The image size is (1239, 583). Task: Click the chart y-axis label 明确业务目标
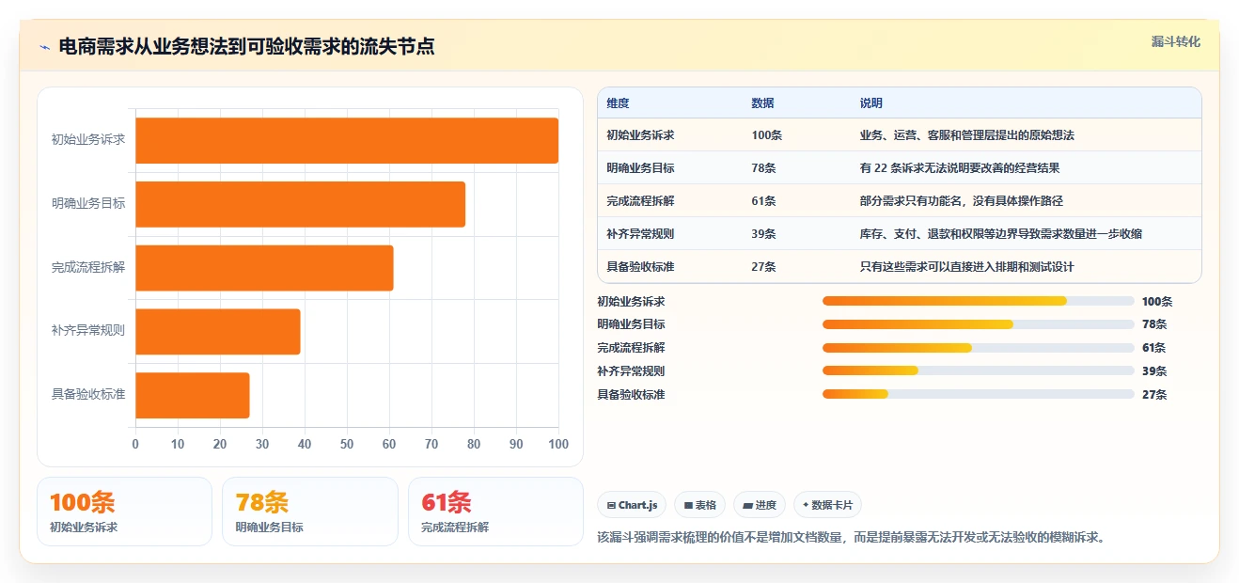pos(88,203)
